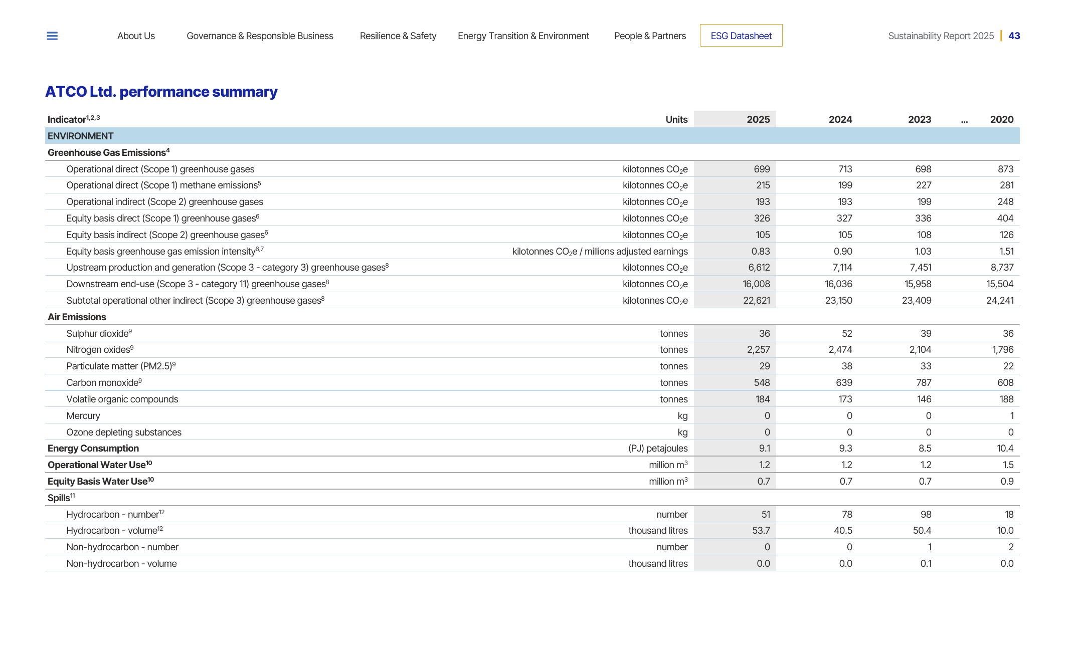Click the 2023 column header

[920, 119]
